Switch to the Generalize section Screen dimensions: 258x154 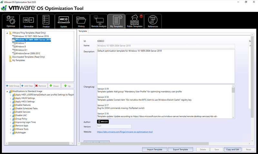28,21
